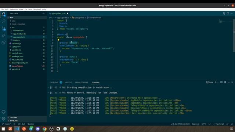This screenshot has width=235, height=132.
Task: Open editor More Actions ellipsis
Action: [232, 13]
